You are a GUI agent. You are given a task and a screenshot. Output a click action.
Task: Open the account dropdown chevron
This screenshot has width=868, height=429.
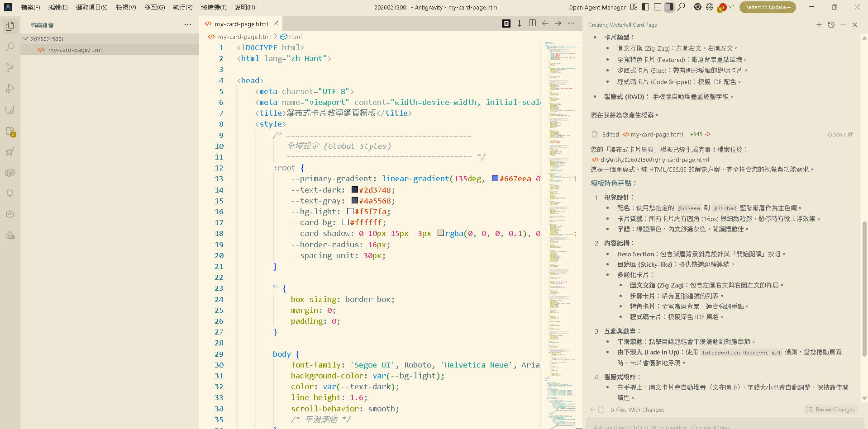point(731,7)
